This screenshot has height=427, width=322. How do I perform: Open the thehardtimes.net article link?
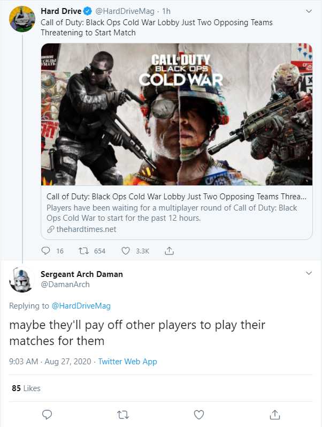coord(86,229)
